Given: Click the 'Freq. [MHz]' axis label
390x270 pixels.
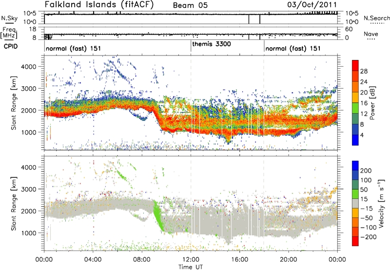Looking at the screenshot, I should coord(9,33).
